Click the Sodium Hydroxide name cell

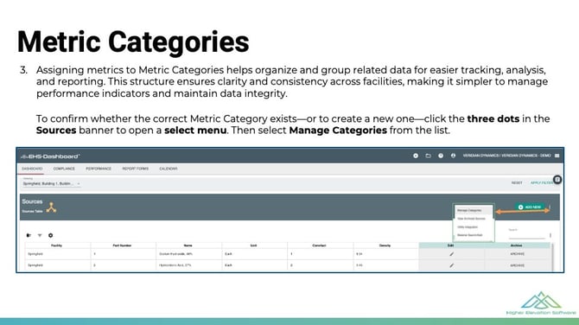click(189, 254)
